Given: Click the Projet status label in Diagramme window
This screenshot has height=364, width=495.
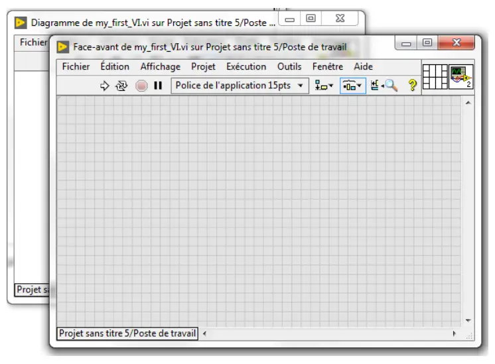Looking at the screenshot, I should pyautogui.click(x=33, y=290).
